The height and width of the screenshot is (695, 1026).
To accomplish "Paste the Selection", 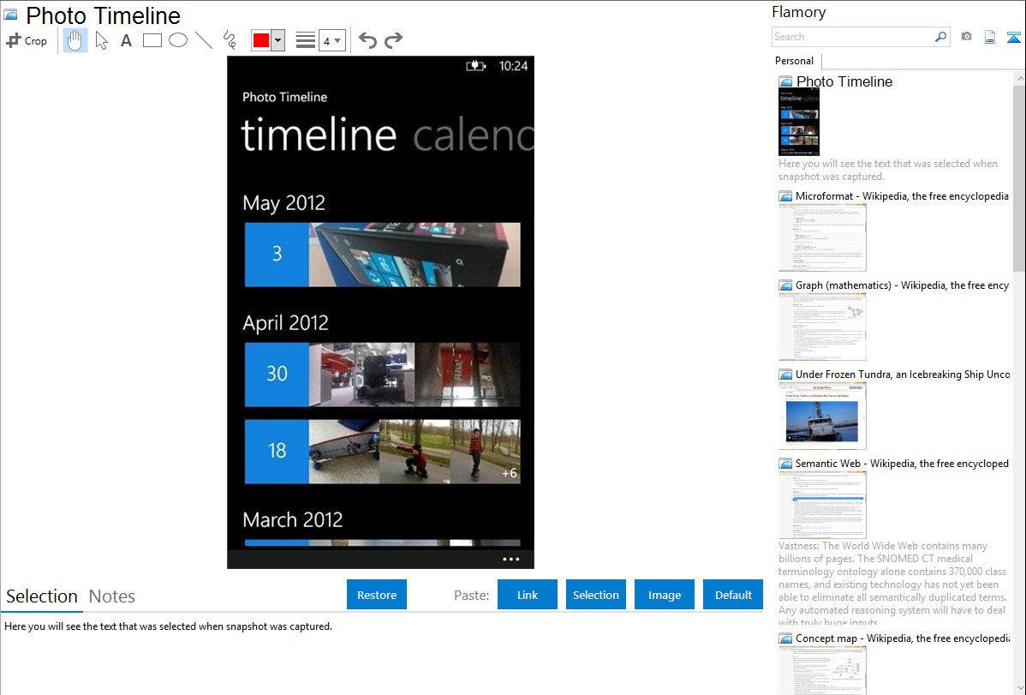I will pyautogui.click(x=596, y=595).
